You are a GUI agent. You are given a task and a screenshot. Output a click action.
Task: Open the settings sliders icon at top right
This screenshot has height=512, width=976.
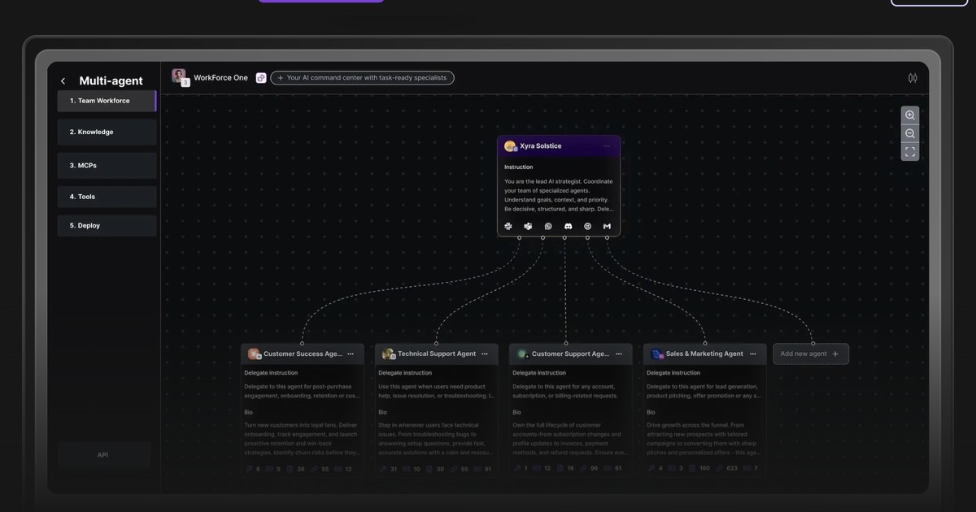[913, 78]
